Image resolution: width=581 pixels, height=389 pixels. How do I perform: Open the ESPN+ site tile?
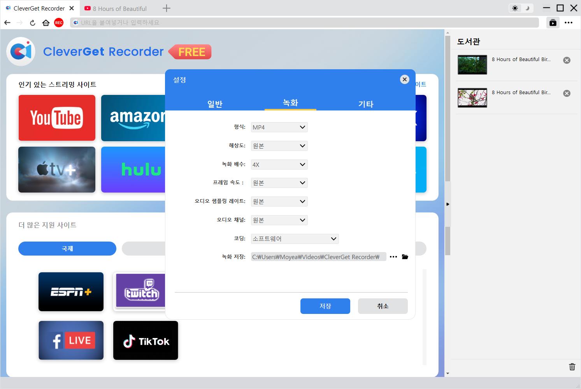71,292
